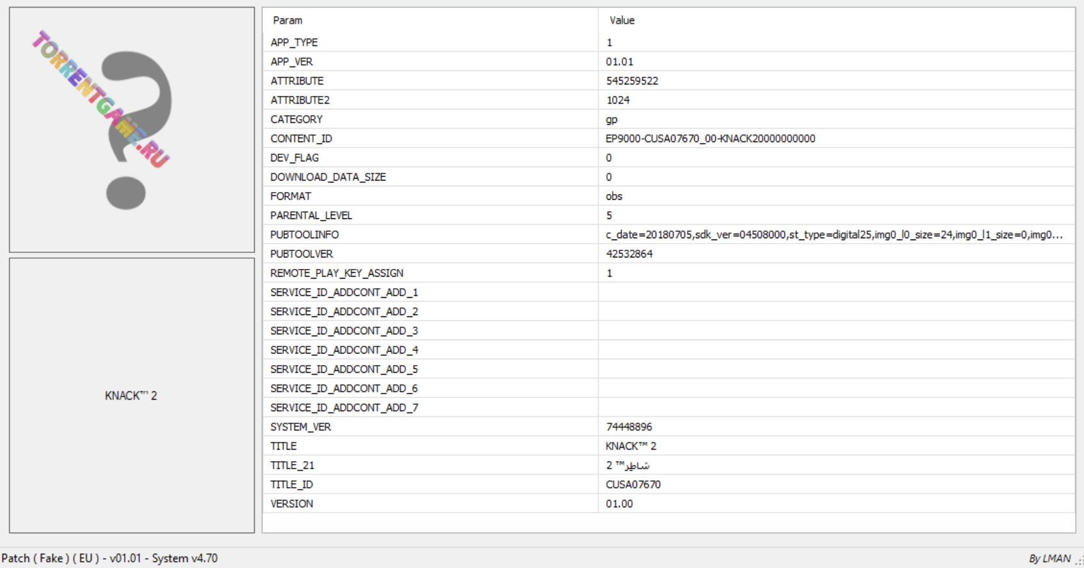
Task: Select the PARENTAL_LEVEL parameter row
Action: pos(311,215)
